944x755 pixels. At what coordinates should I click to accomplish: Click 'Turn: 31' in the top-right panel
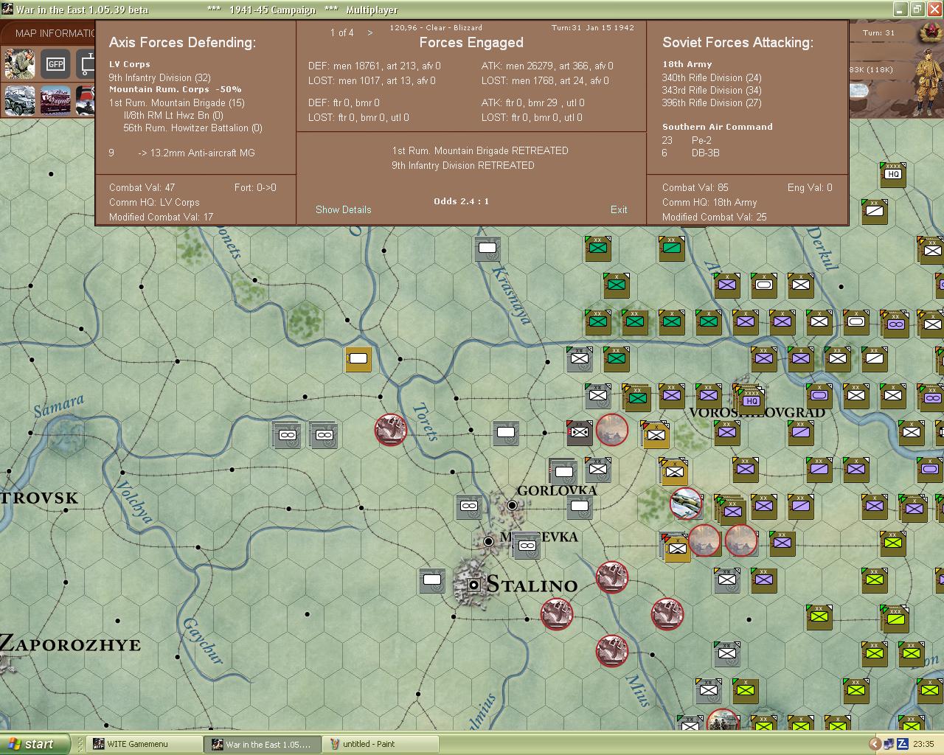coord(878,33)
